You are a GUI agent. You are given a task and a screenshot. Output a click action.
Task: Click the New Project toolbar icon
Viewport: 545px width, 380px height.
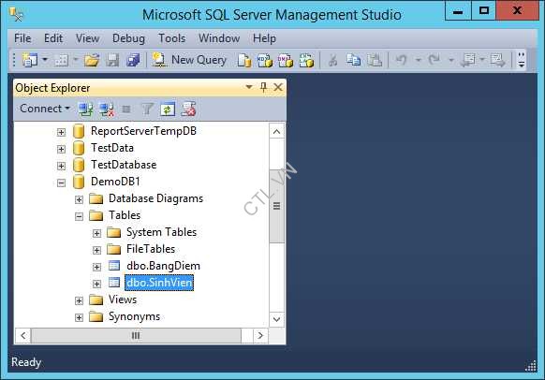[x=30, y=60]
